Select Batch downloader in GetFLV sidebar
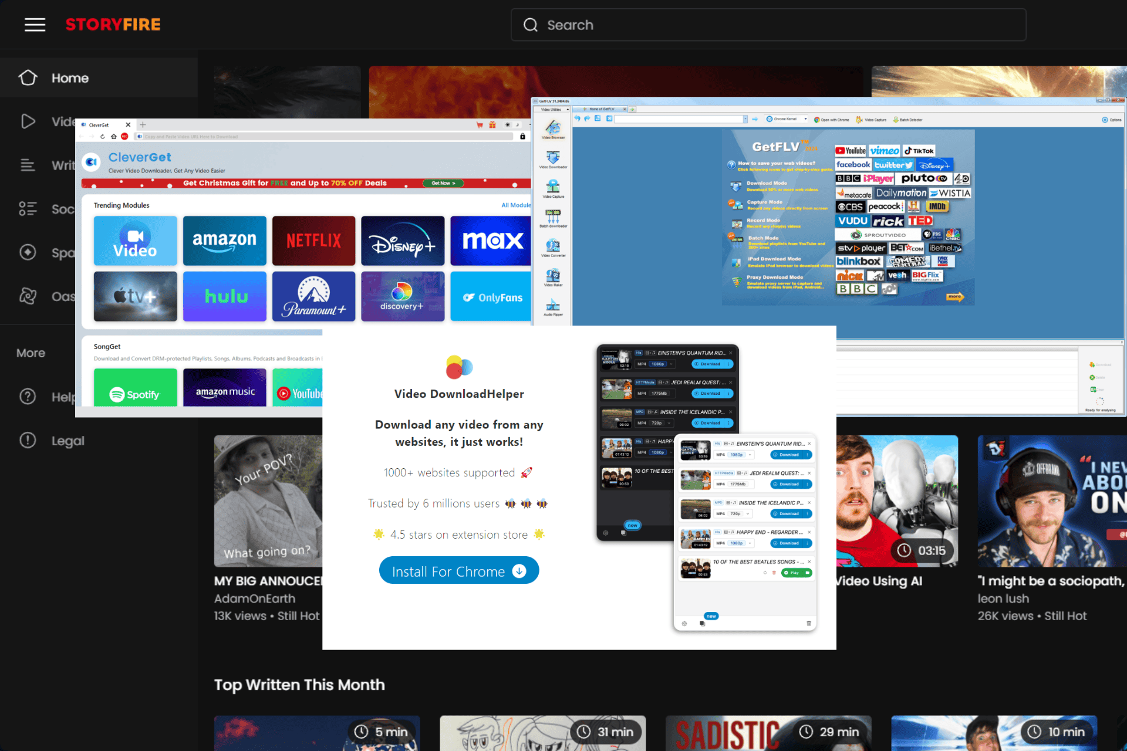This screenshot has width=1127, height=751. tap(553, 218)
